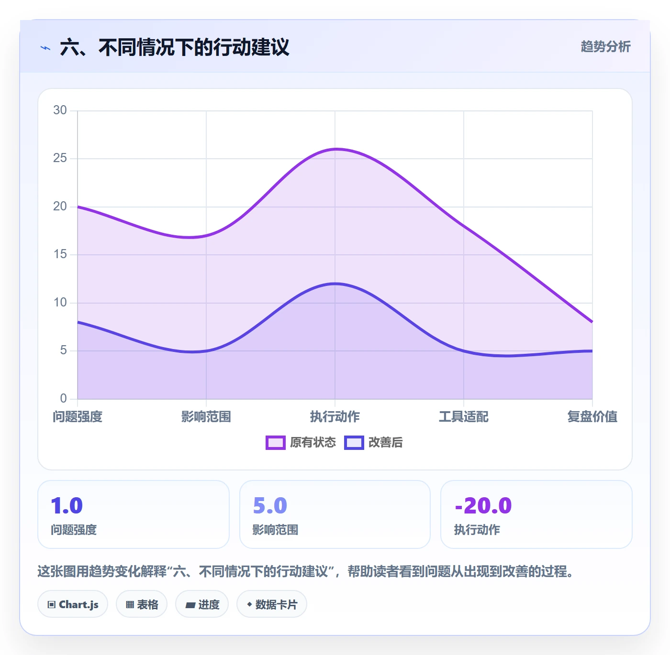Image resolution: width=670 pixels, height=655 pixels.
Task: Click the y-axis value 15
Action: click(x=60, y=254)
